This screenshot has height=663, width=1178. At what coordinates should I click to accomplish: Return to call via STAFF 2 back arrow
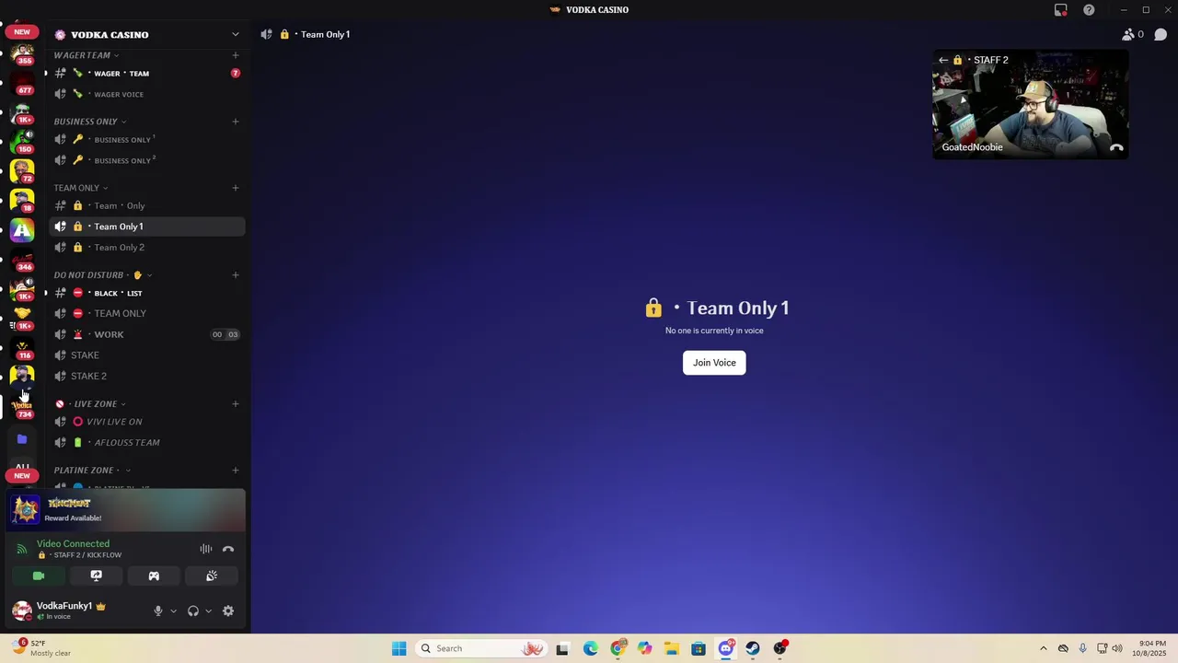(943, 60)
